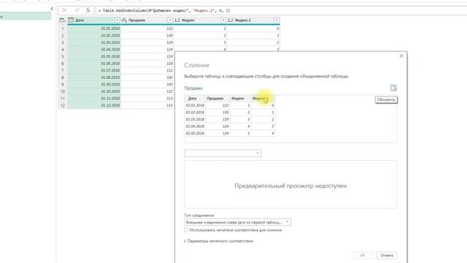The height and width of the screenshot is (263, 467).
Task: Cancel the formula edit with X icon
Action: tap(64, 10)
